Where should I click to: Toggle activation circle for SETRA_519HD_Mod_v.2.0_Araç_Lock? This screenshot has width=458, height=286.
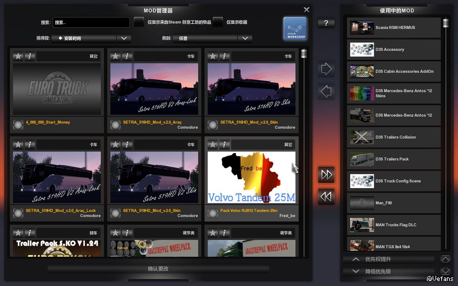coord(18,213)
